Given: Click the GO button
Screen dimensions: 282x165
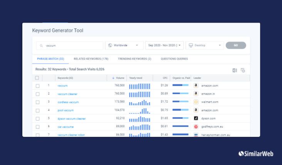Looking at the screenshot, I should [x=236, y=45].
